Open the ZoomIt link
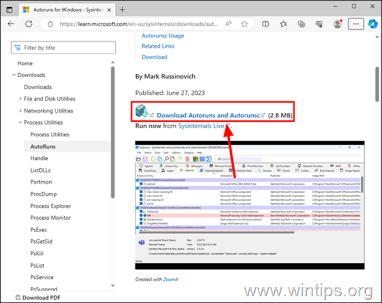The height and width of the screenshot is (303, 382). coord(170,280)
